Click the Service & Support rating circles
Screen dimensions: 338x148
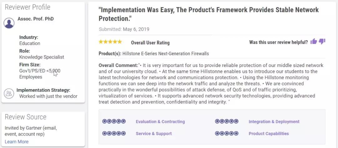coord(114,133)
